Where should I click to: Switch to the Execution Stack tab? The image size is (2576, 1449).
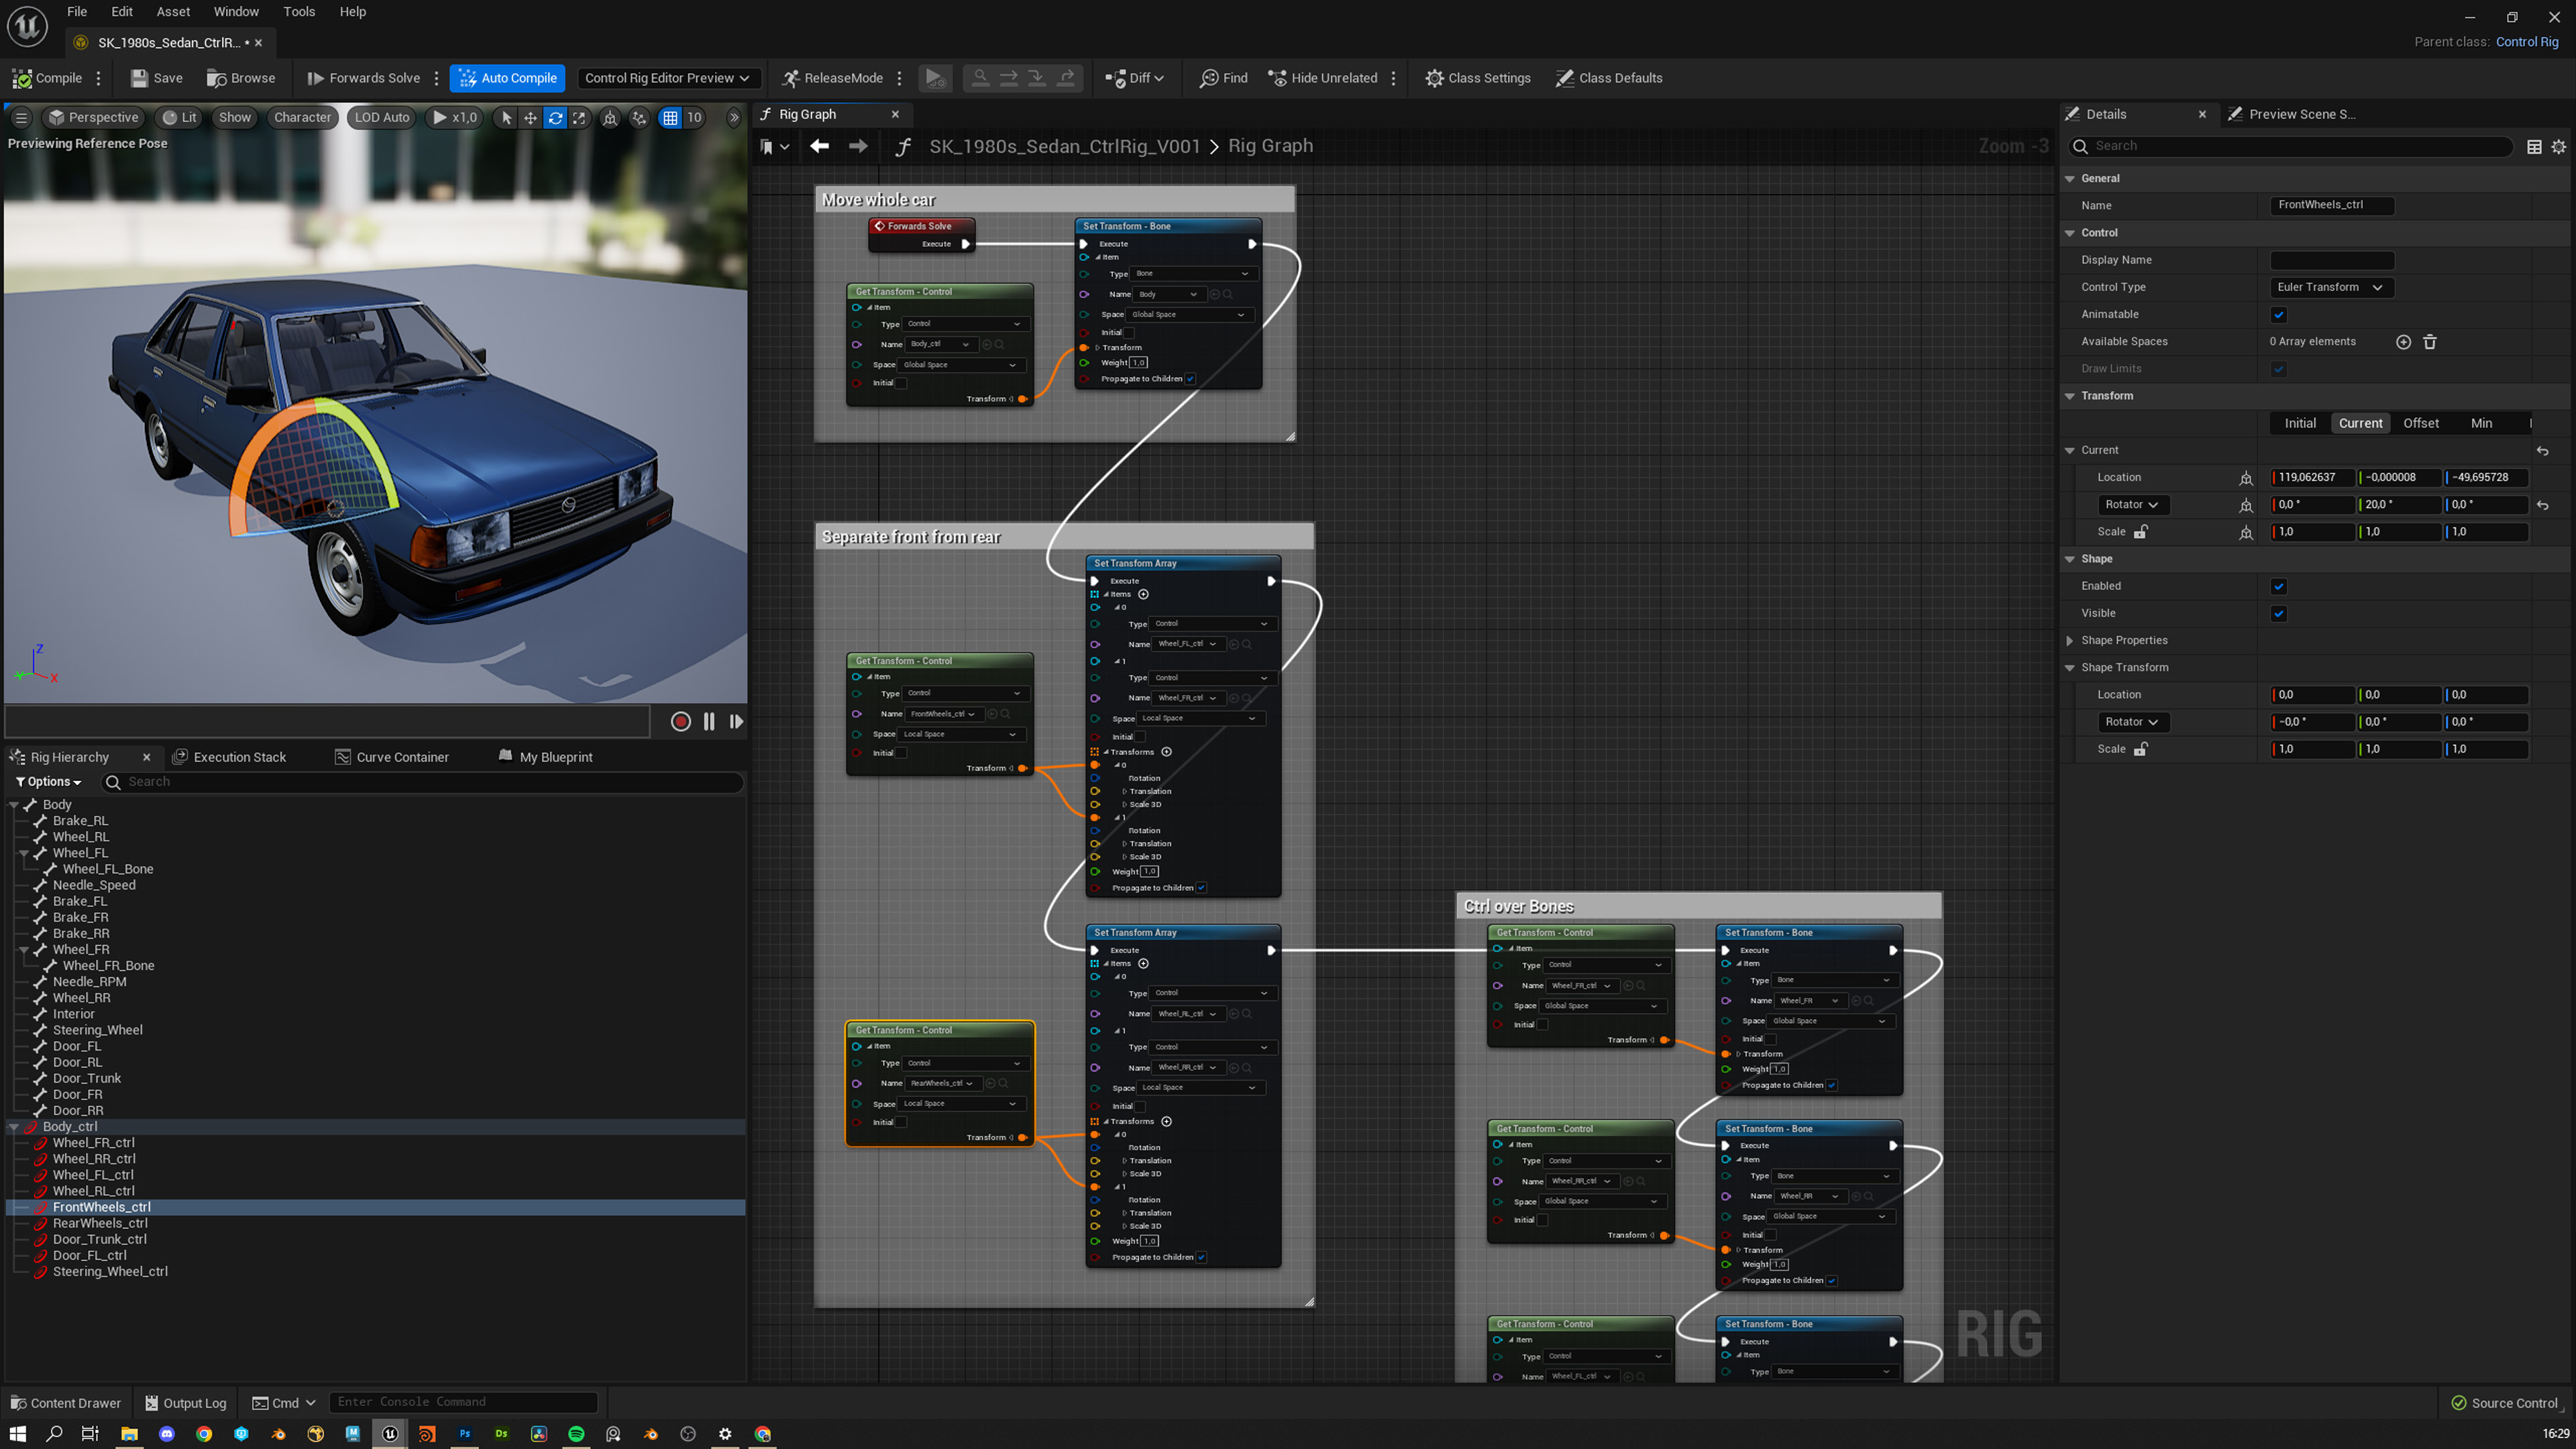[x=239, y=757]
